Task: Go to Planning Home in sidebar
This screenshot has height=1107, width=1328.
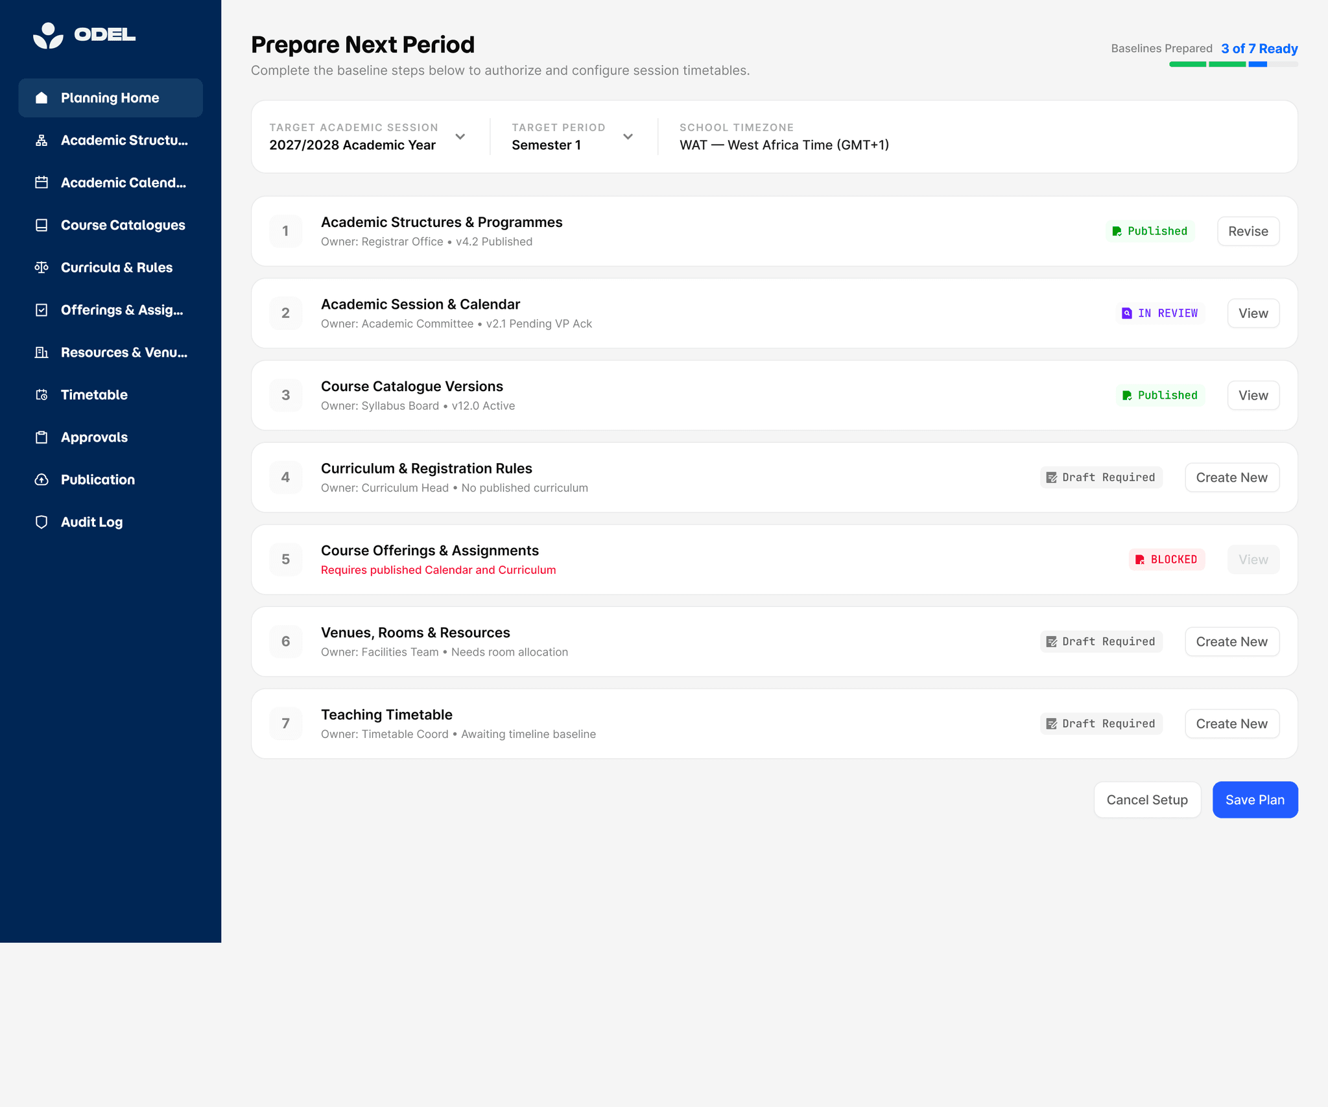Action: click(111, 98)
